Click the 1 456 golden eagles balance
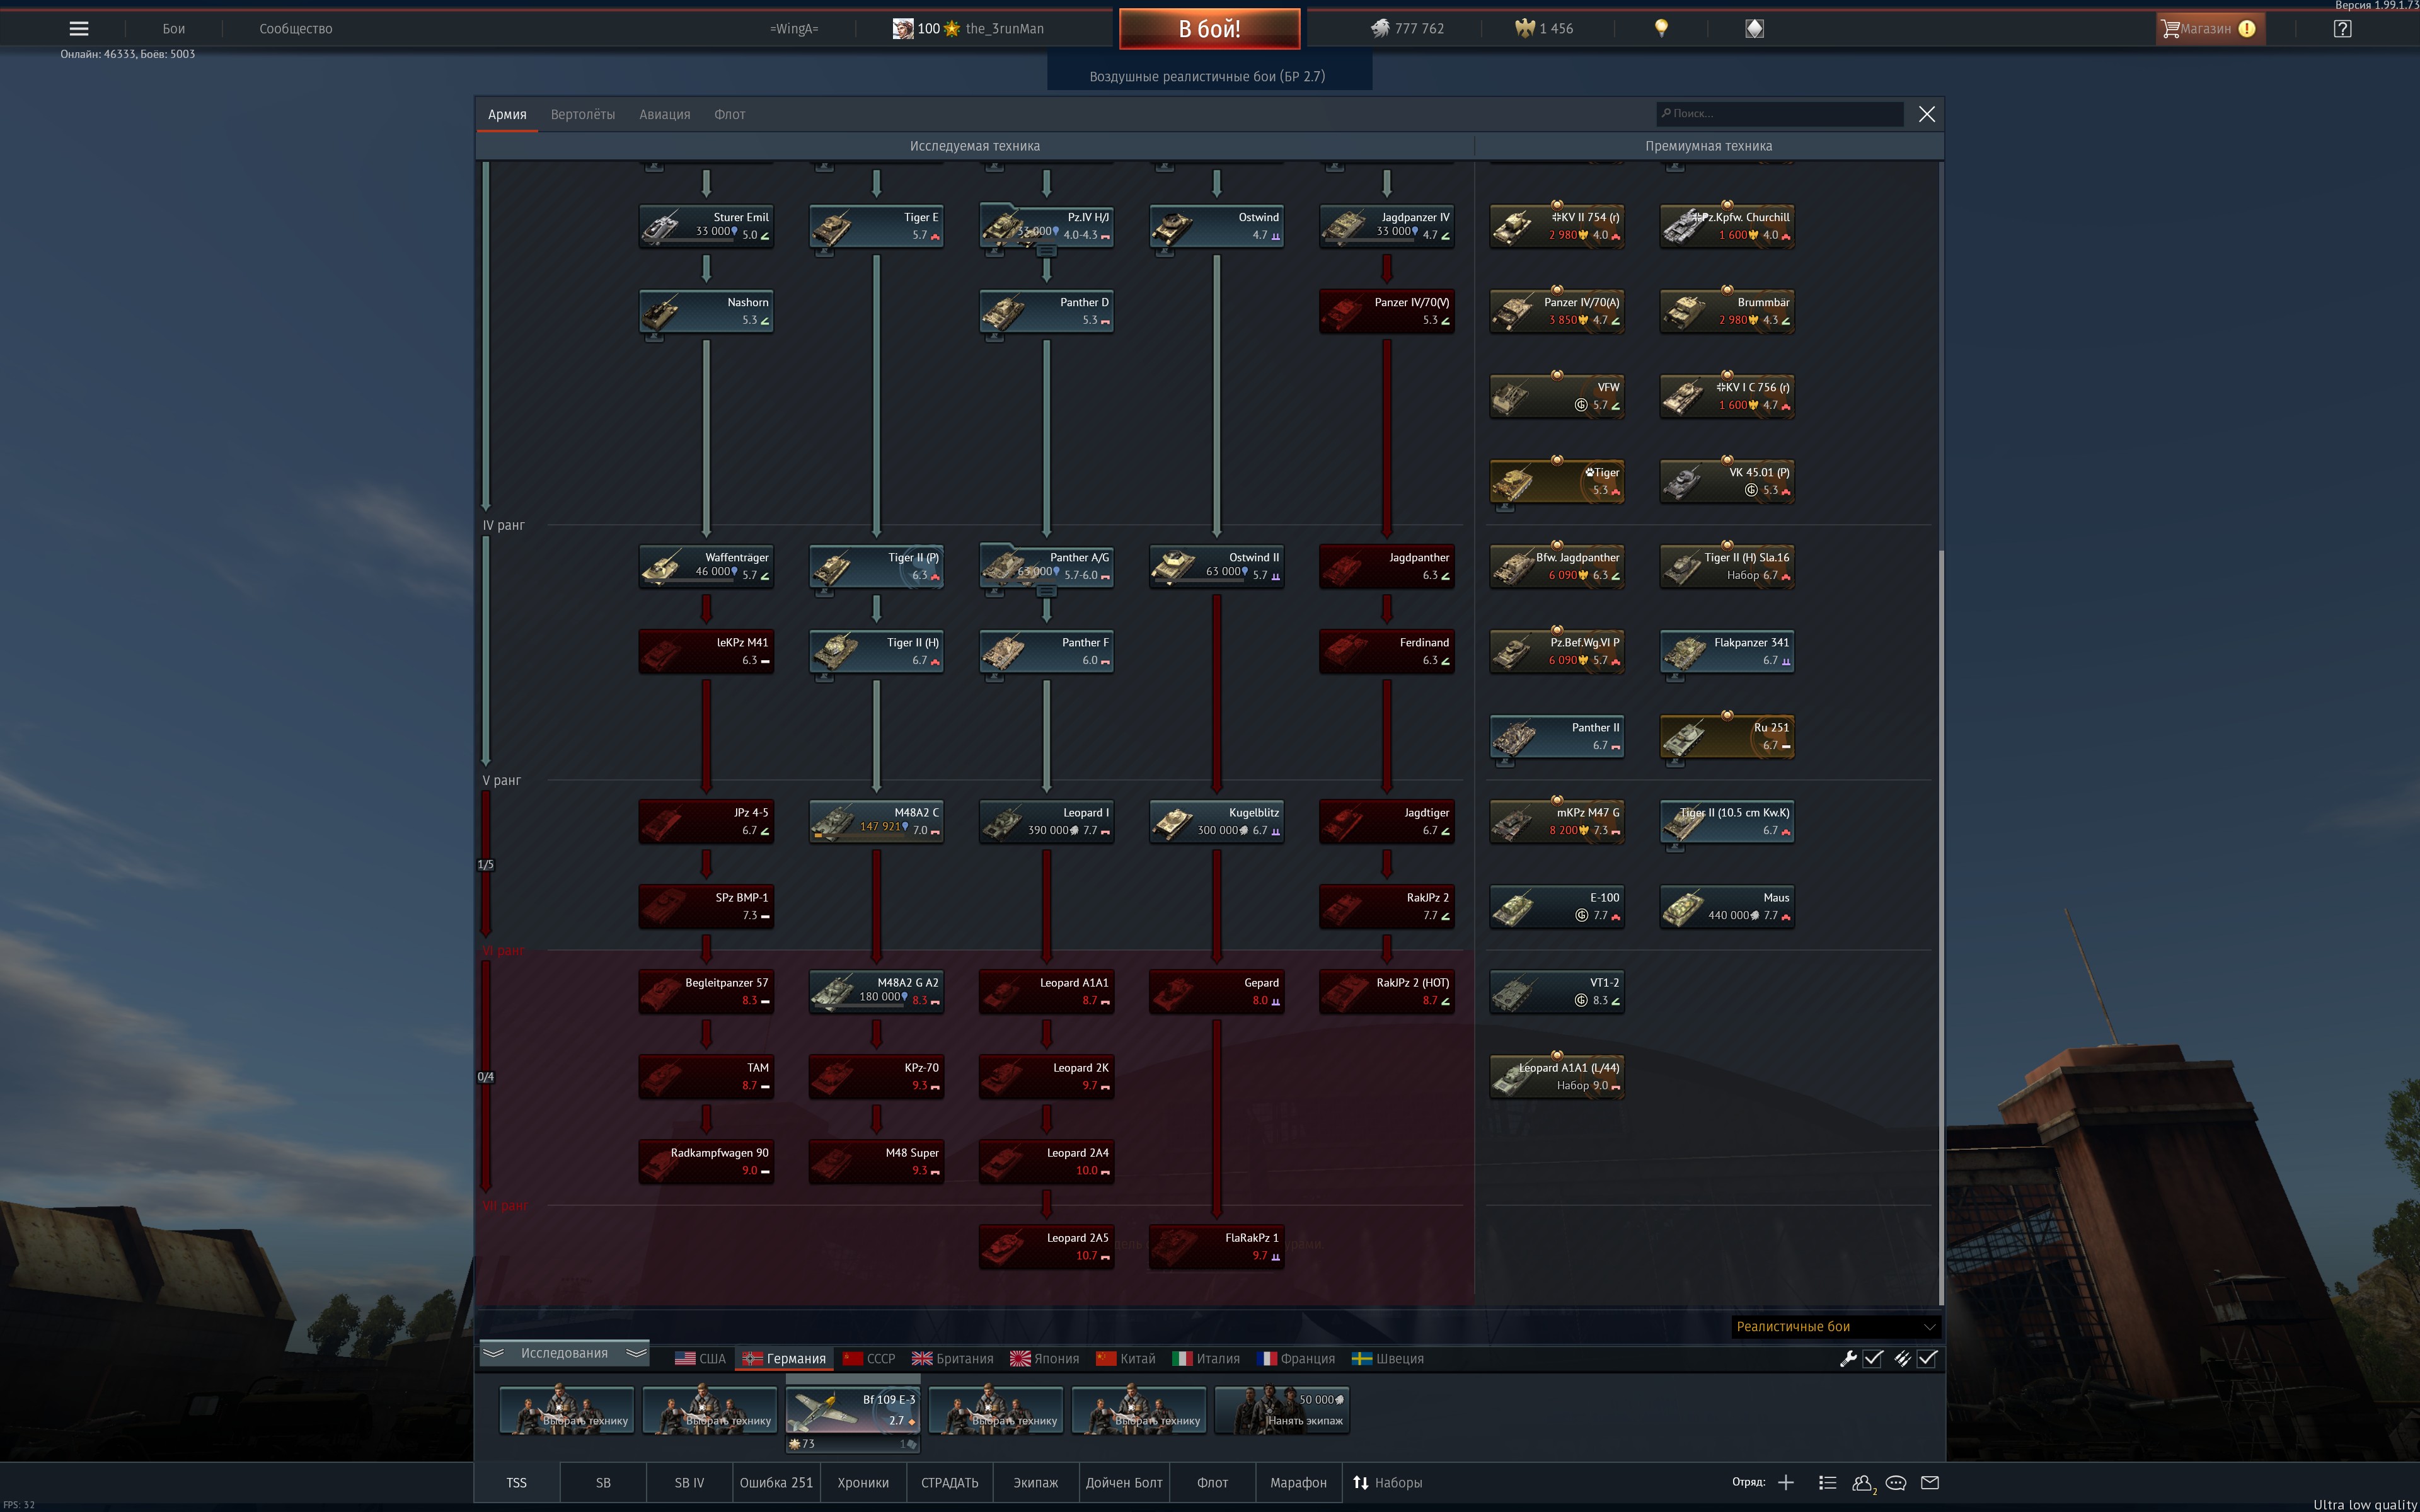Image resolution: width=2420 pixels, height=1512 pixels. point(1545,29)
